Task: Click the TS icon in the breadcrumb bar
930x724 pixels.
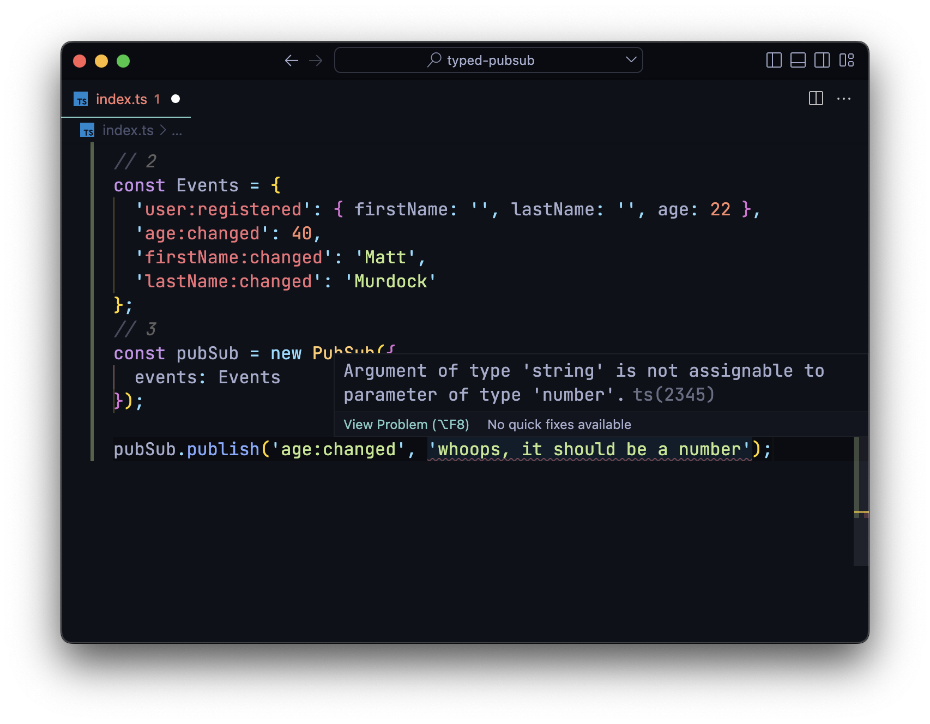Action: tap(87, 130)
